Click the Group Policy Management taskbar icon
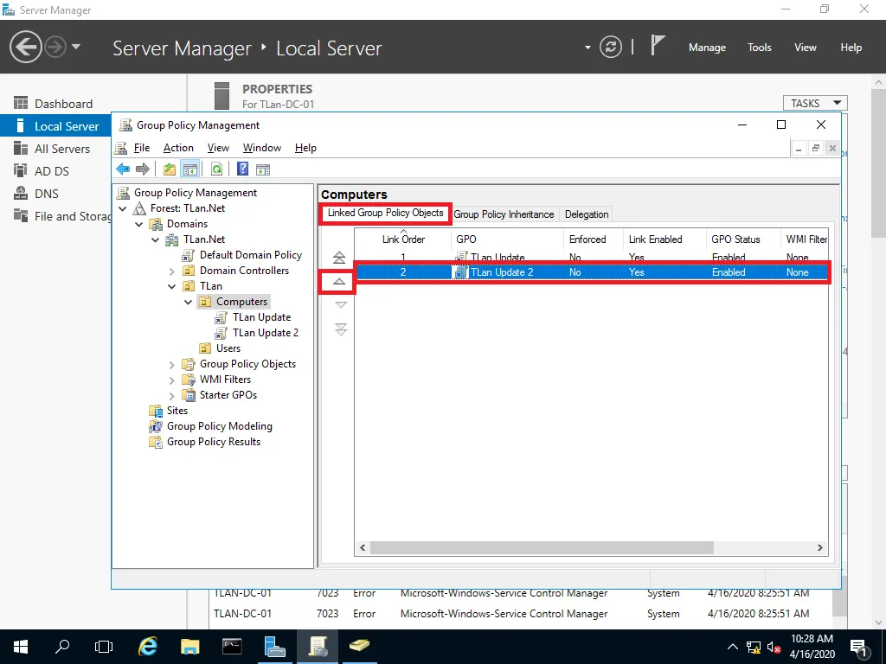 tap(317, 647)
